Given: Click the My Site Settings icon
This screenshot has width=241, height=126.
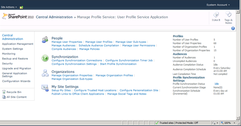Looking at the screenshot, I should pyautogui.click(x=45, y=88).
